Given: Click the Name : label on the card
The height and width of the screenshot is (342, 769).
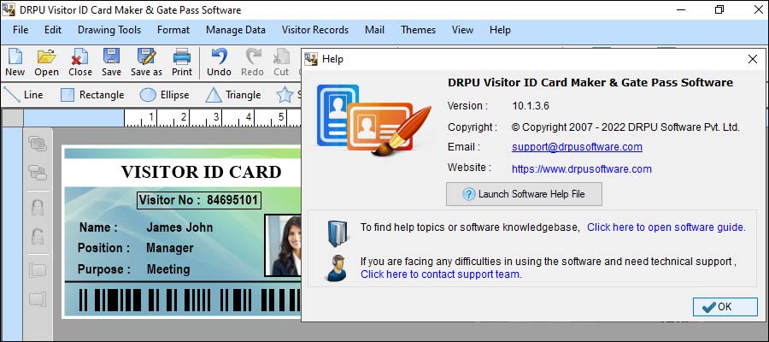Looking at the screenshot, I should pyautogui.click(x=98, y=227).
